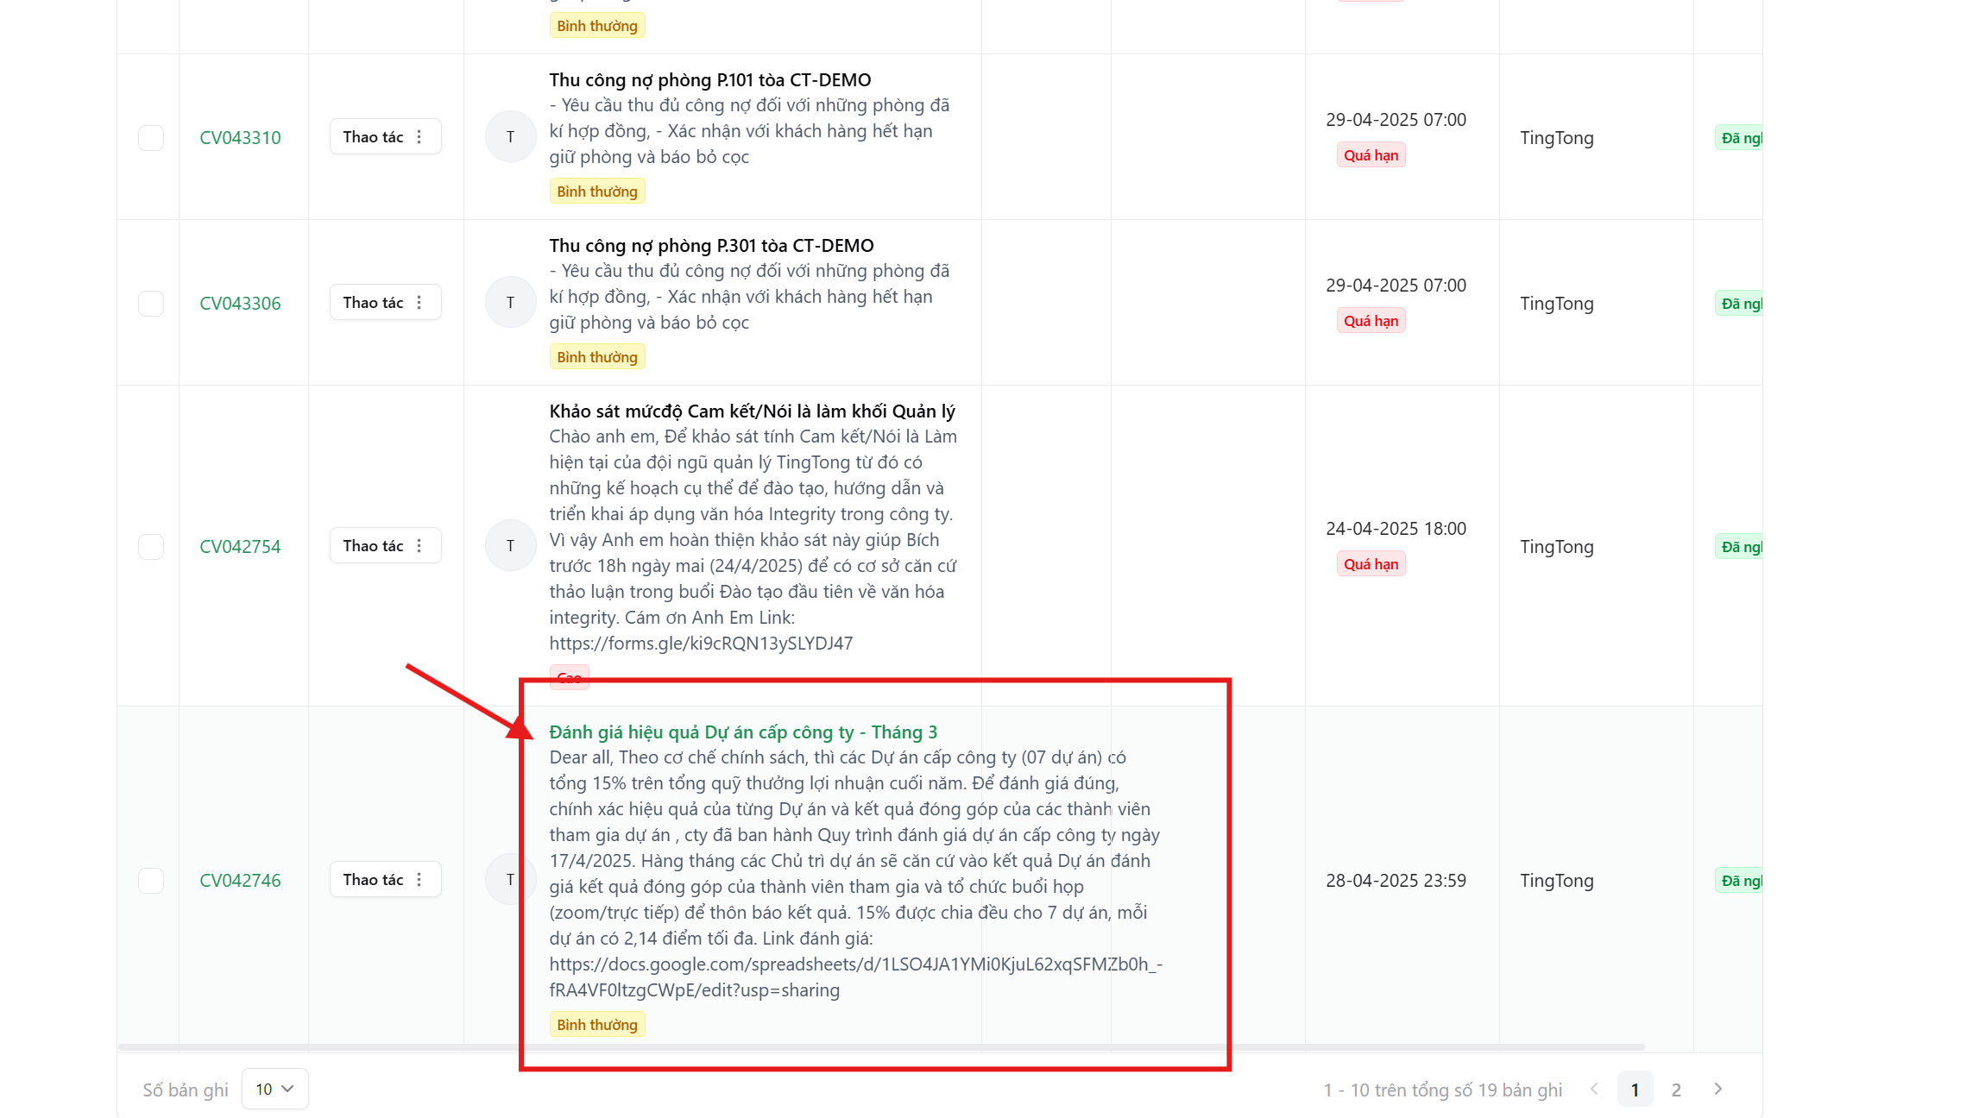Image resolution: width=1979 pixels, height=1118 pixels.
Task: Select the CV042754 row checkbox
Action: point(151,547)
